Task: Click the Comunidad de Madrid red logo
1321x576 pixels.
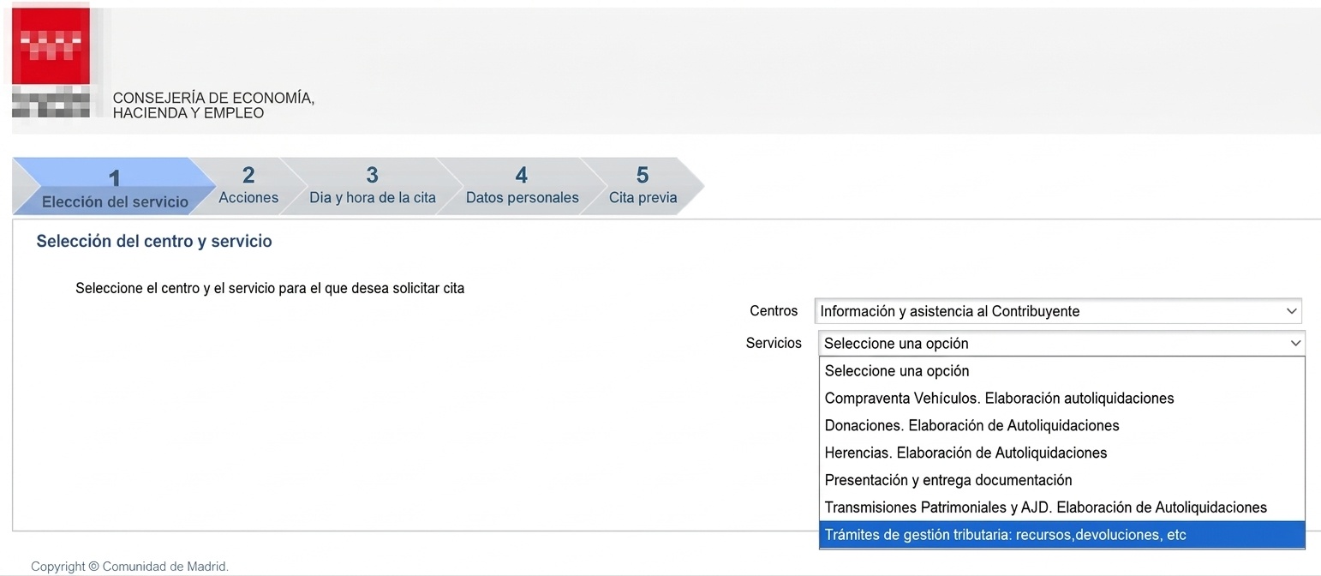Action: click(51, 63)
